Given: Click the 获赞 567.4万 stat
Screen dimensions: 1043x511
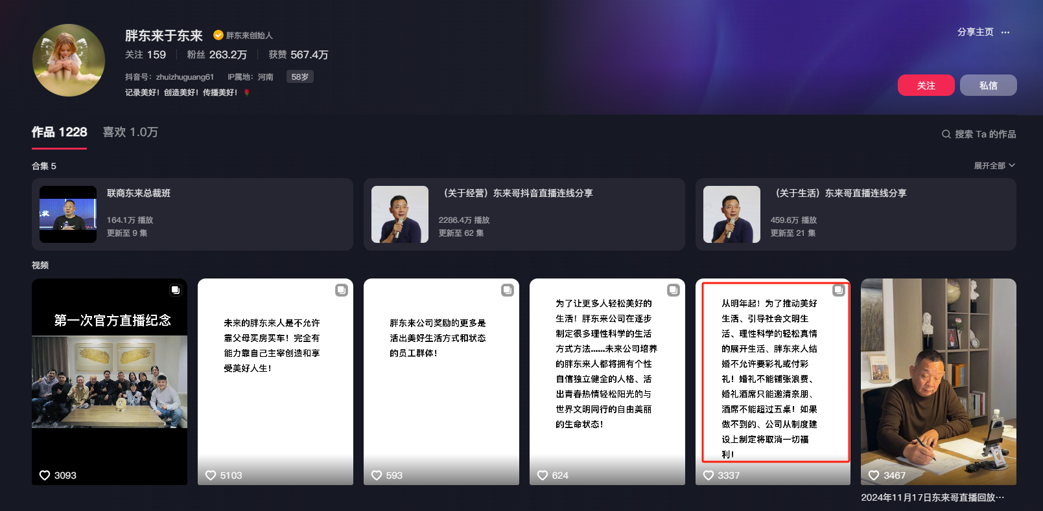Looking at the screenshot, I should pyautogui.click(x=298, y=55).
